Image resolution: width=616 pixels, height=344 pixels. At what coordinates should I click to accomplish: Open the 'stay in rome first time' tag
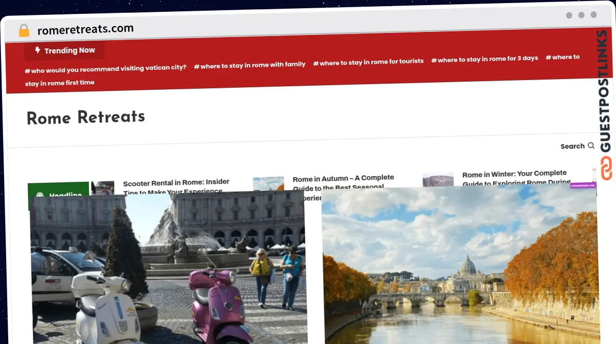tap(60, 83)
